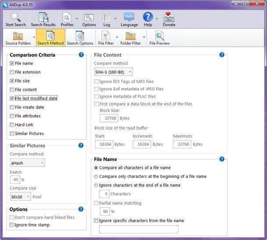Viewport: 267px width, 240px height.
Task: Open the Profiles toolbar icon
Action: (67, 17)
